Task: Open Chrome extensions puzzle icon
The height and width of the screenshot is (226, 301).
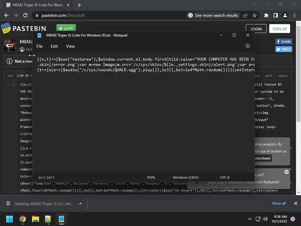Action: (266, 15)
